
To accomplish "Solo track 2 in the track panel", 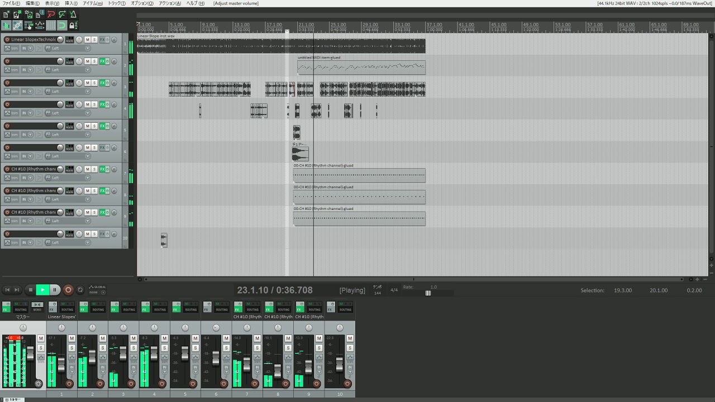I will coord(95,61).
